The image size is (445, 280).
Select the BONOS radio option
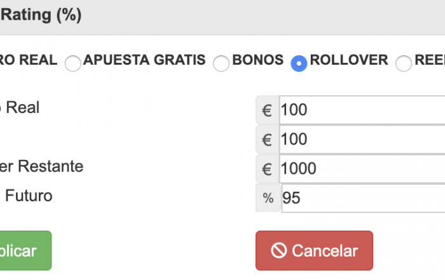coord(221,63)
